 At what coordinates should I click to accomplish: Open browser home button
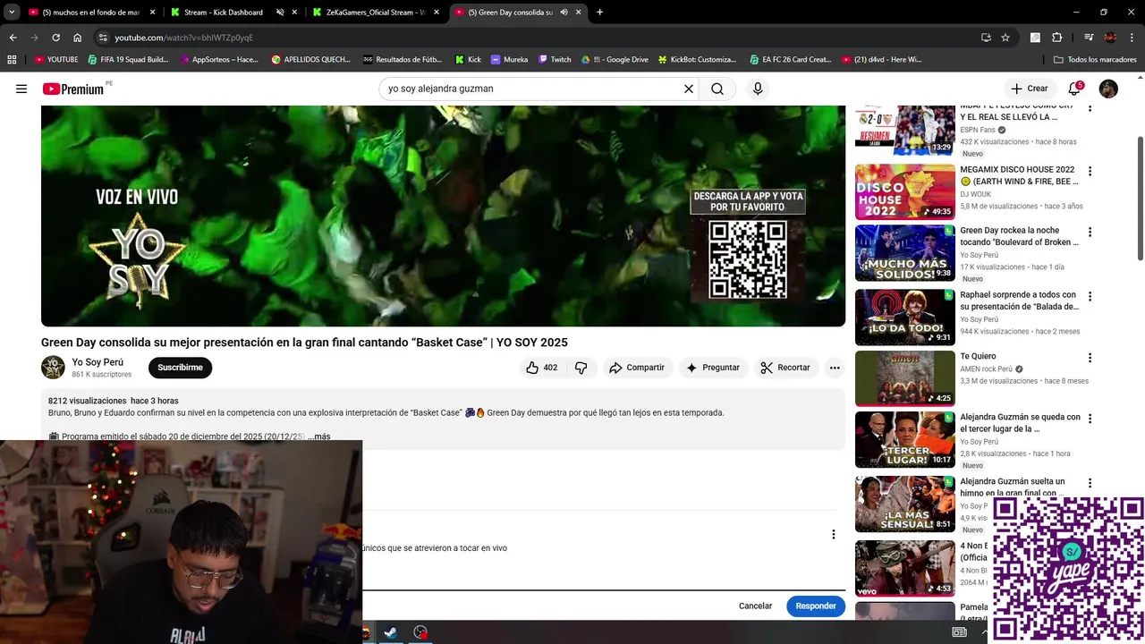pyautogui.click(x=78, y=38)
